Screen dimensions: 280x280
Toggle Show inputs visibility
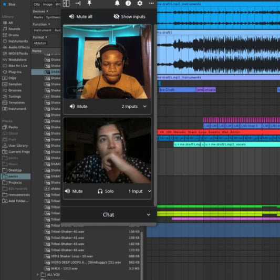click(x=129, y=17)
